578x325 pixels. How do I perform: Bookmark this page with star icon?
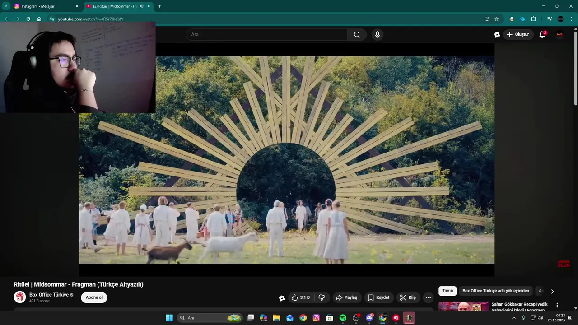(497, 19)
